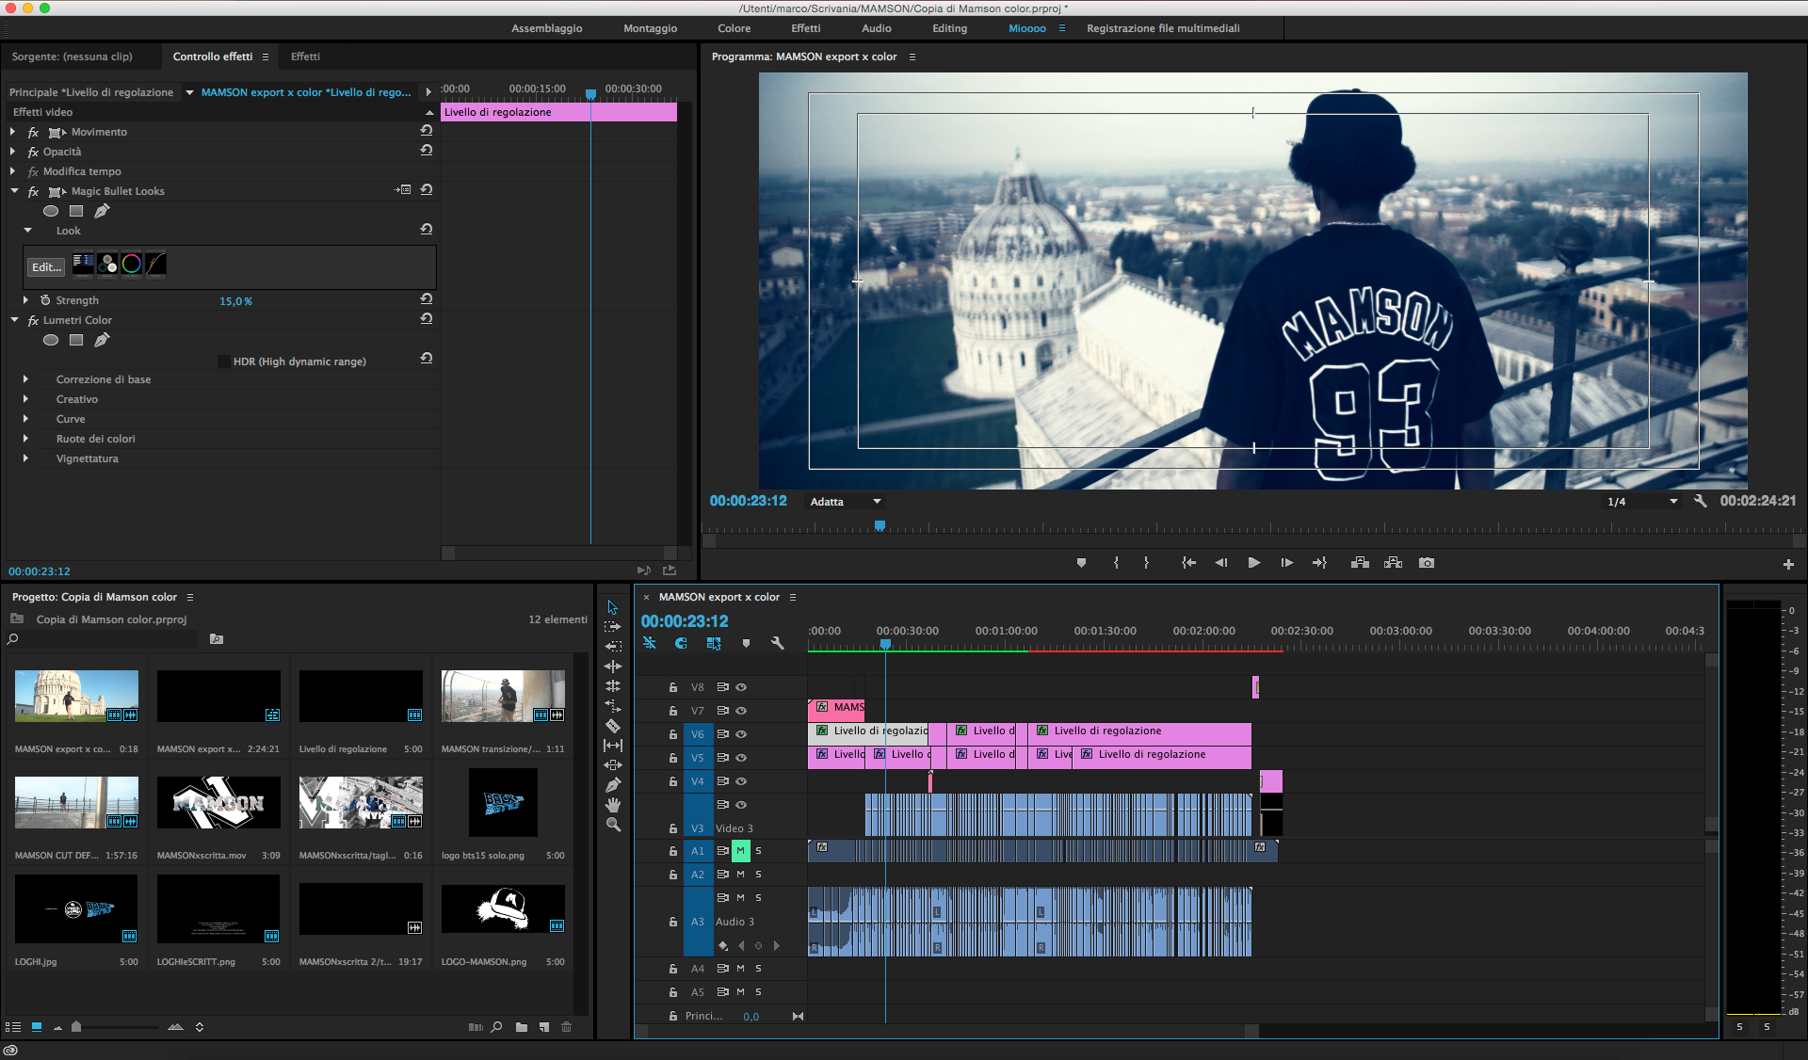Step forward one frame in Program monitor
Viewport: 1808px width, 1060px height.
pyautogui.click(x=1286, y=563)
